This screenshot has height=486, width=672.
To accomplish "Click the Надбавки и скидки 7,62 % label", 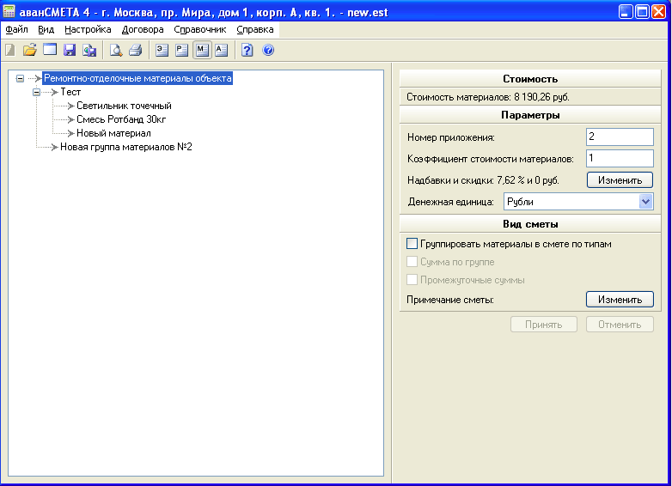I will 483,180.
